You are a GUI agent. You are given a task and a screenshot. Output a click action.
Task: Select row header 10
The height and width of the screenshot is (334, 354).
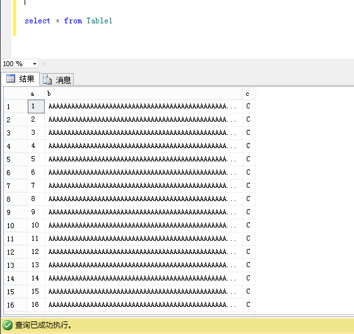point(16,226)
